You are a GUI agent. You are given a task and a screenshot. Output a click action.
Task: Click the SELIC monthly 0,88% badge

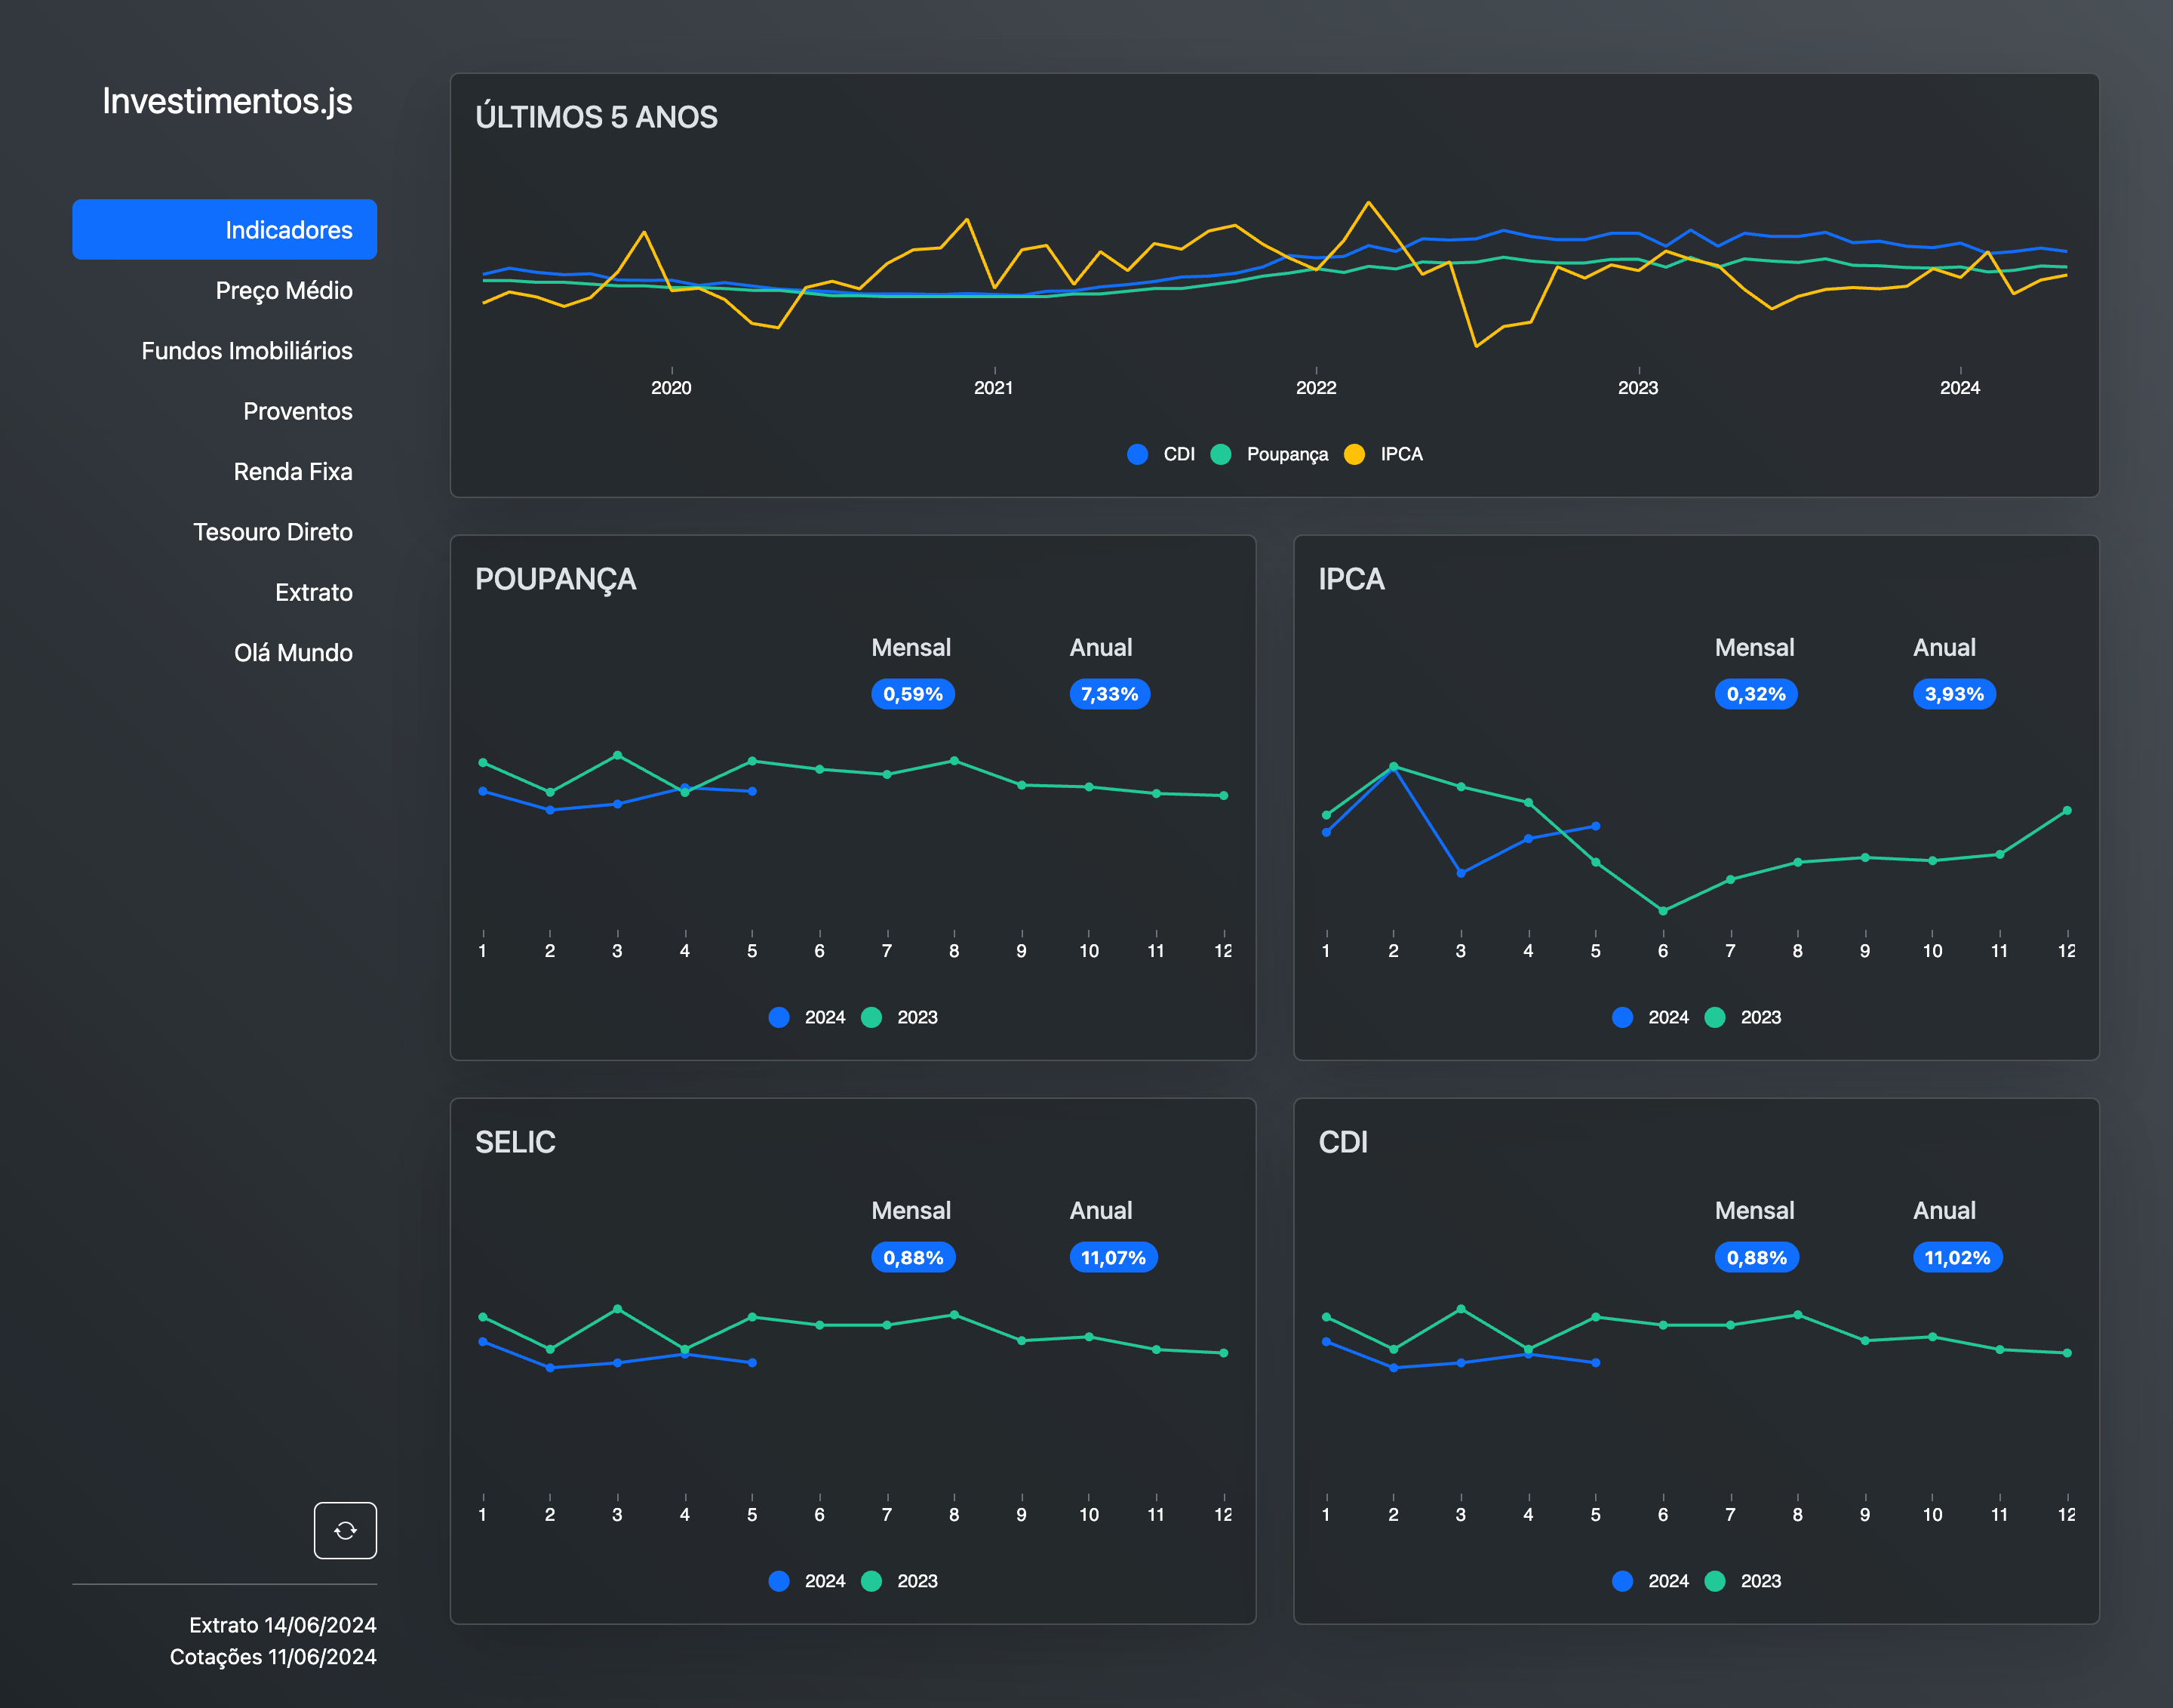912,1257
